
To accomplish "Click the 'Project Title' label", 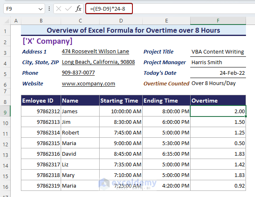I will (x=158, y=52).
